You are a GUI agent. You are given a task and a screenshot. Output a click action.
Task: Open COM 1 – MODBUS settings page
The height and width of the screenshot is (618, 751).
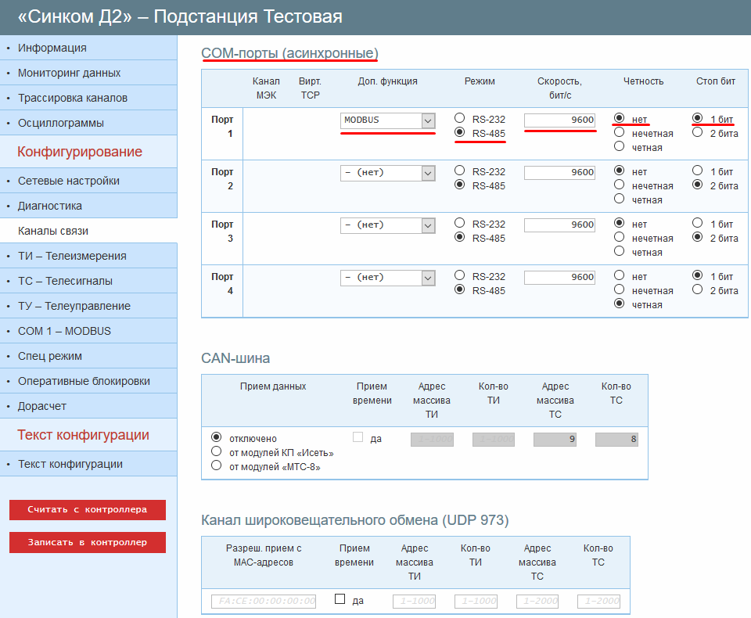point(64,331)
